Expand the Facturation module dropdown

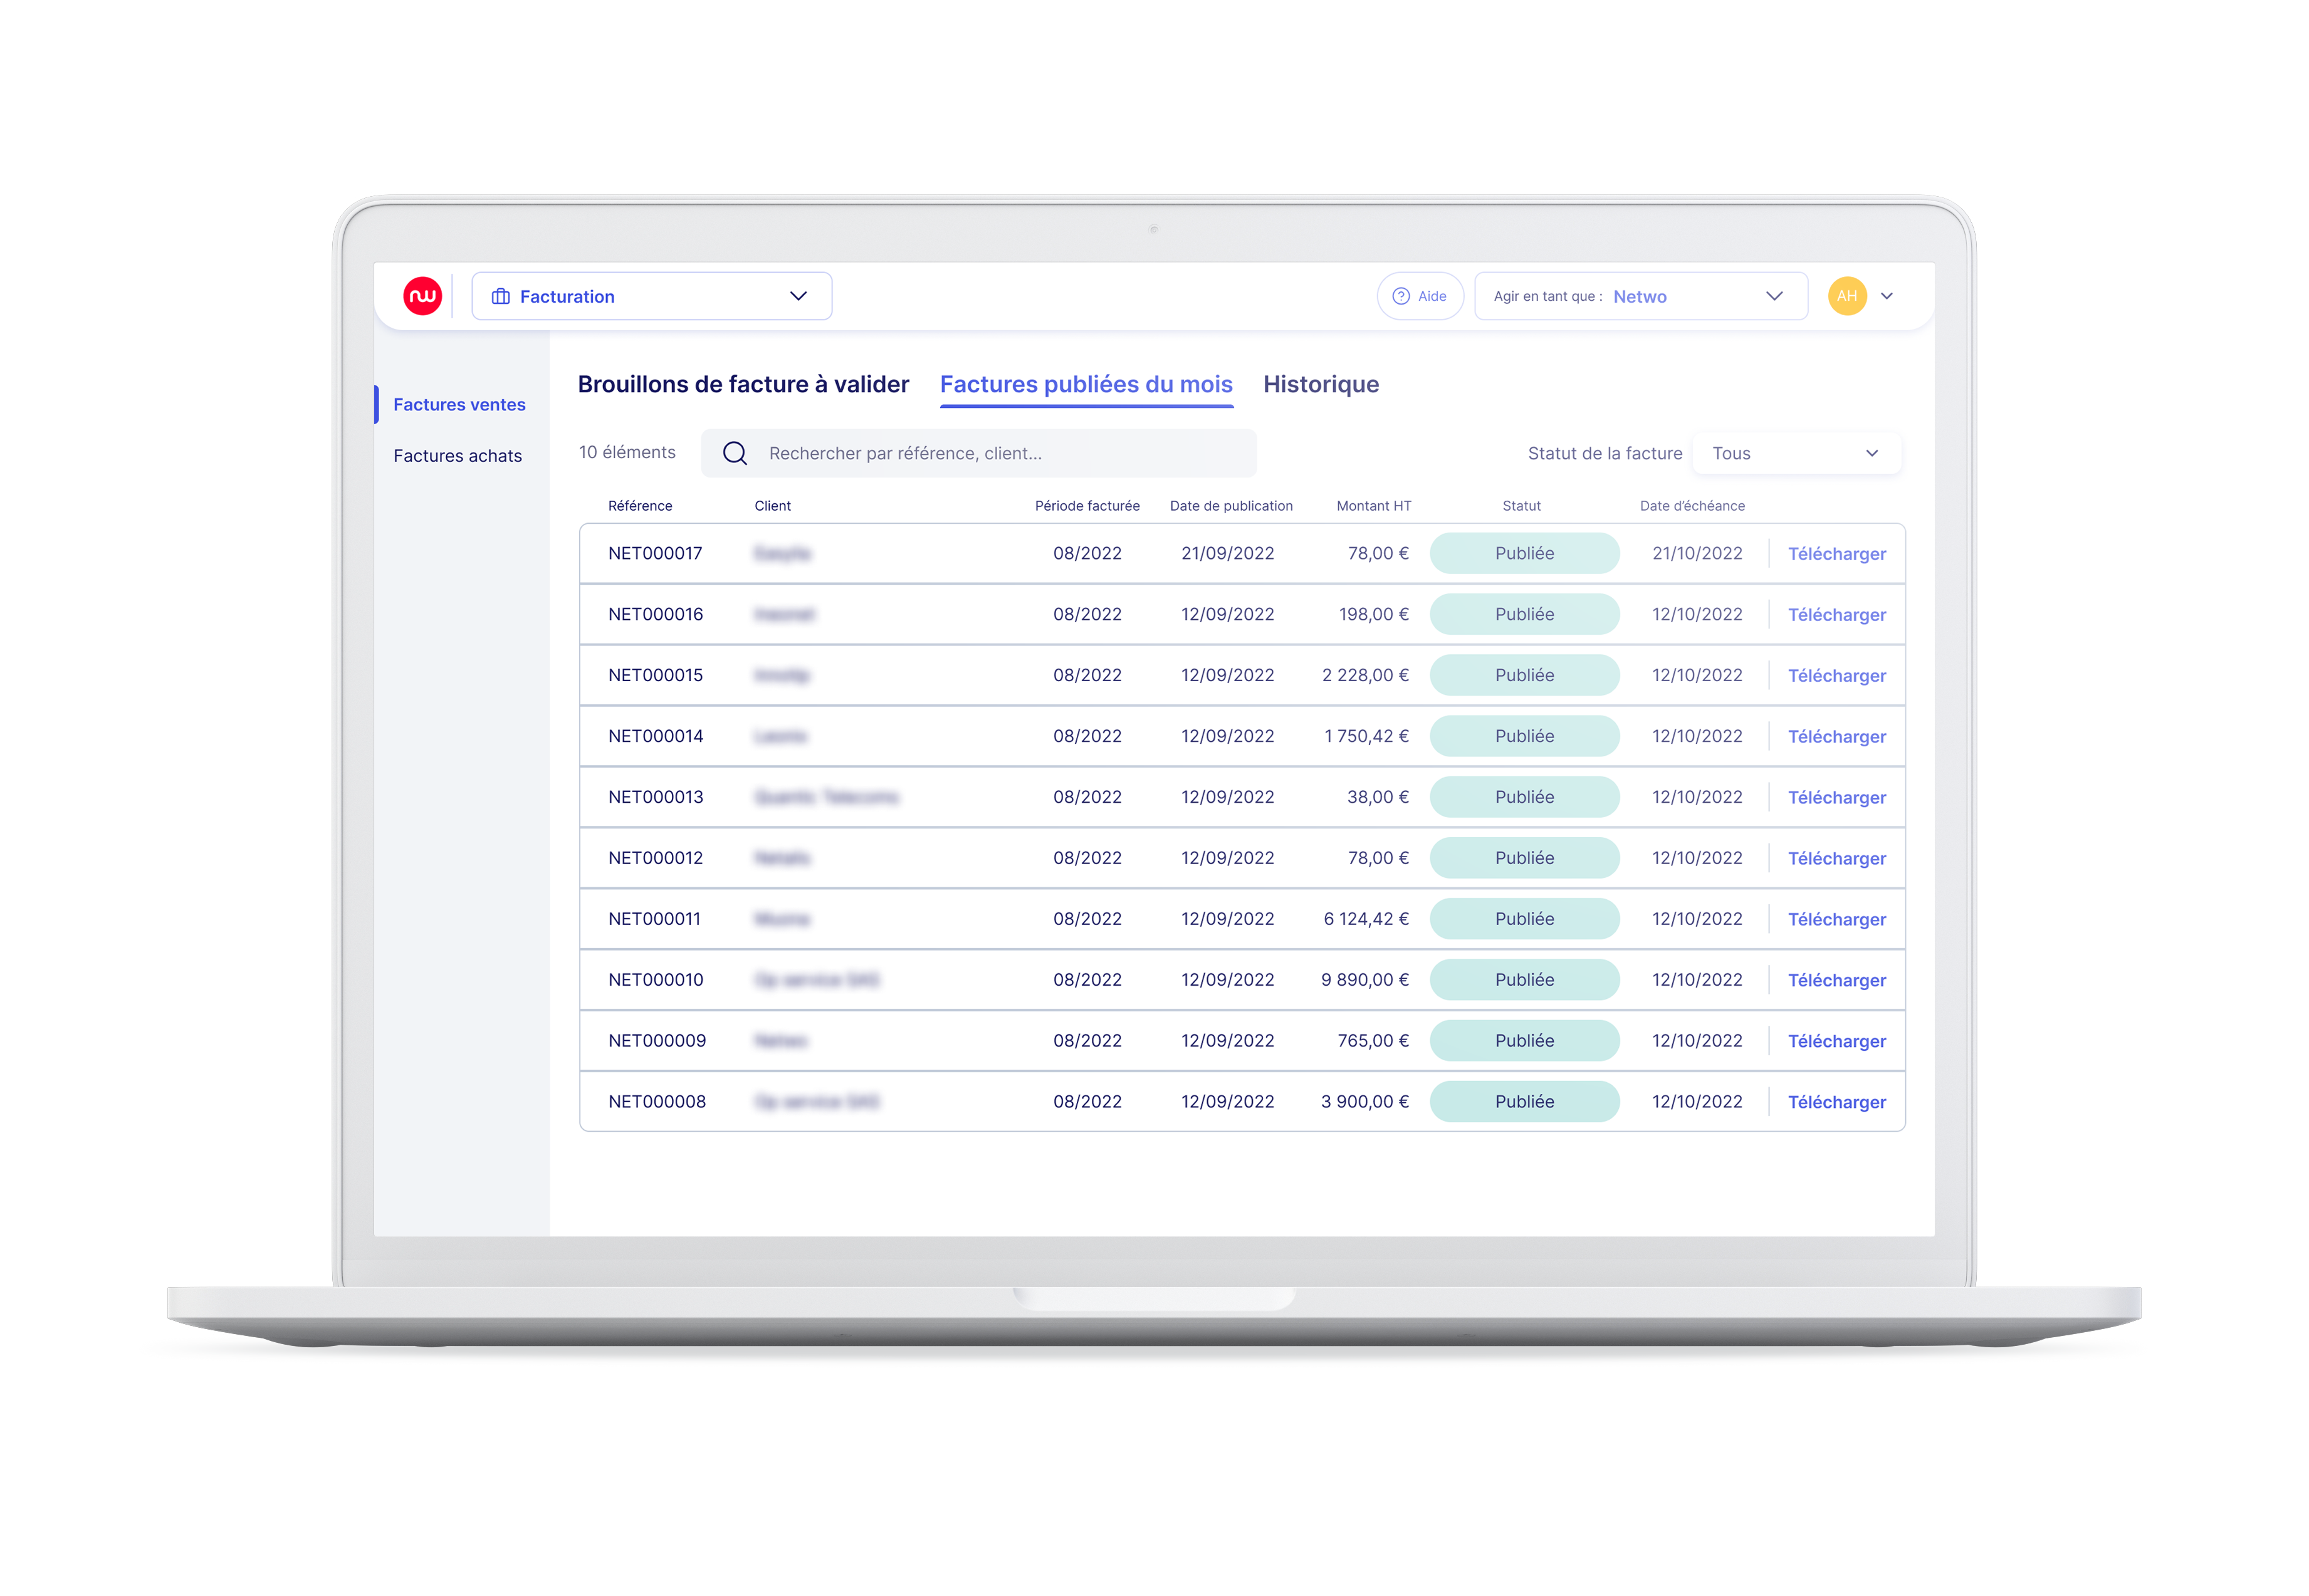[x=798, y=296]
